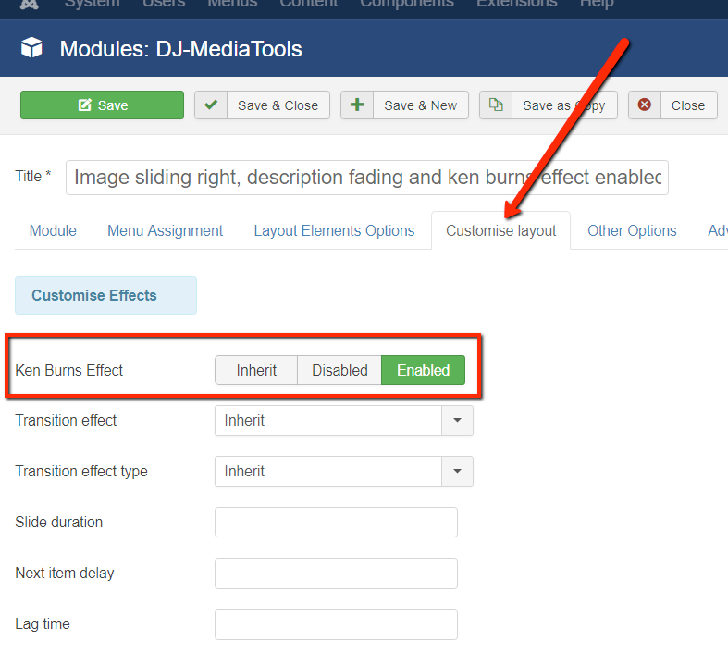This screenshot has height=654, width=728.
Task: Click the Modules: DJ-MediaTools heading
Action: 180,49
